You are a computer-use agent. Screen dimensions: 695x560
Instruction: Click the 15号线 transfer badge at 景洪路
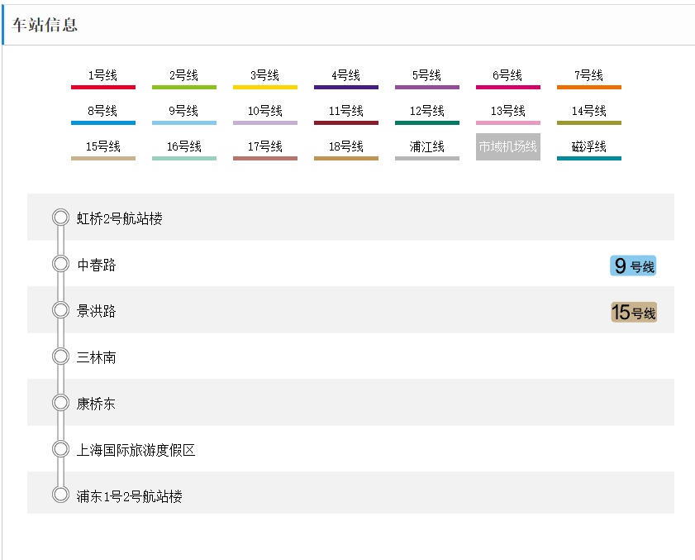[634, 313]
